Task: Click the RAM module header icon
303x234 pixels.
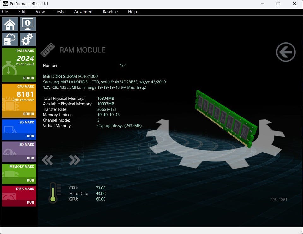Action: coord(48,50)
